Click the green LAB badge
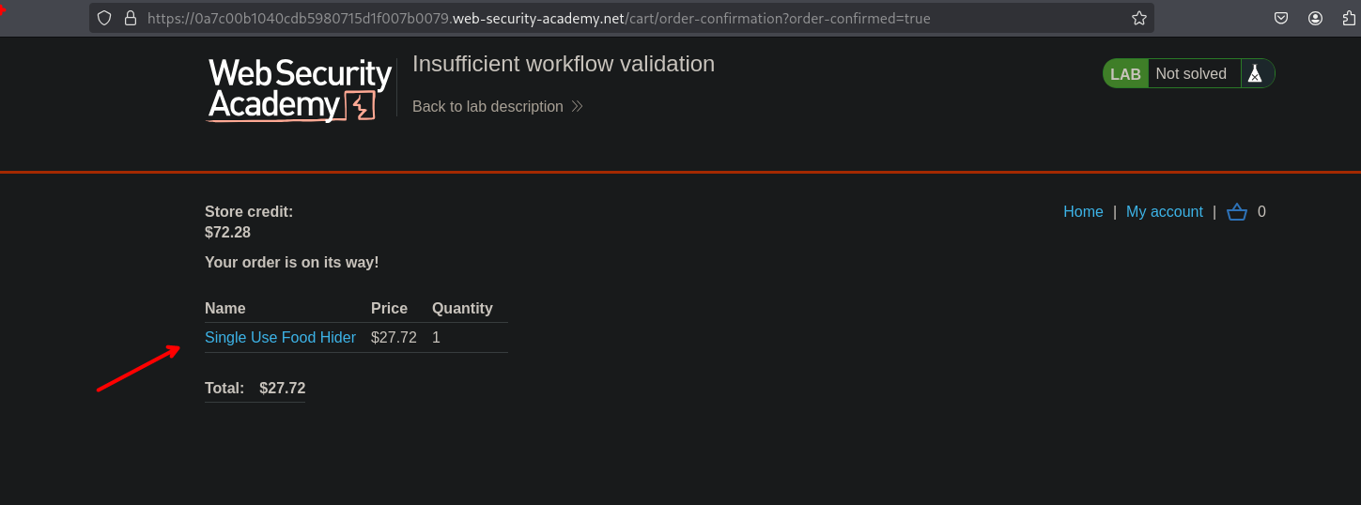1361x505 pixels. coord(1125,74)
